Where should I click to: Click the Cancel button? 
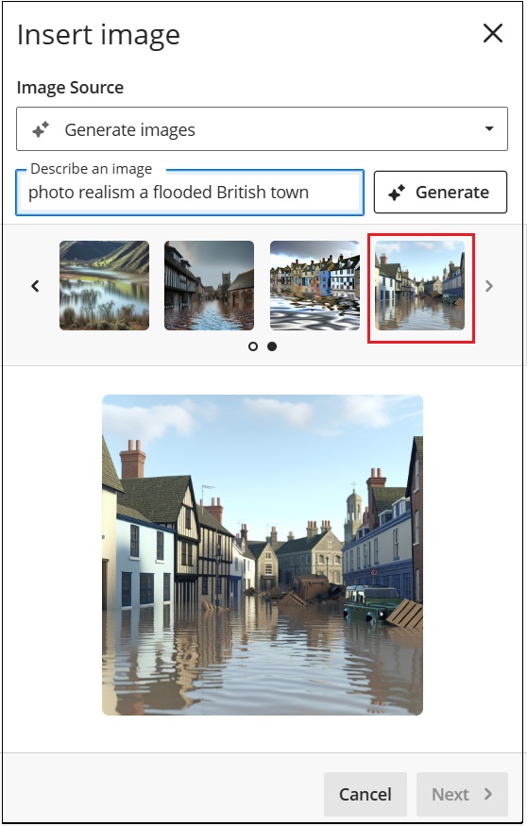(365, 794)
